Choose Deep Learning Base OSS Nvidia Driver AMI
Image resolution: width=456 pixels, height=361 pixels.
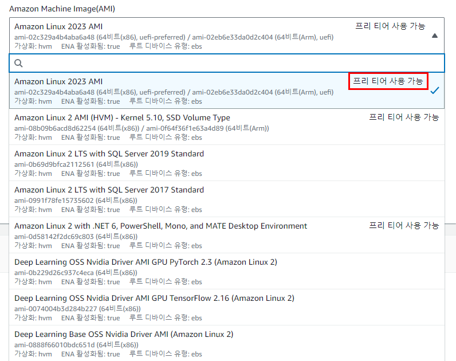pos(227,343)
